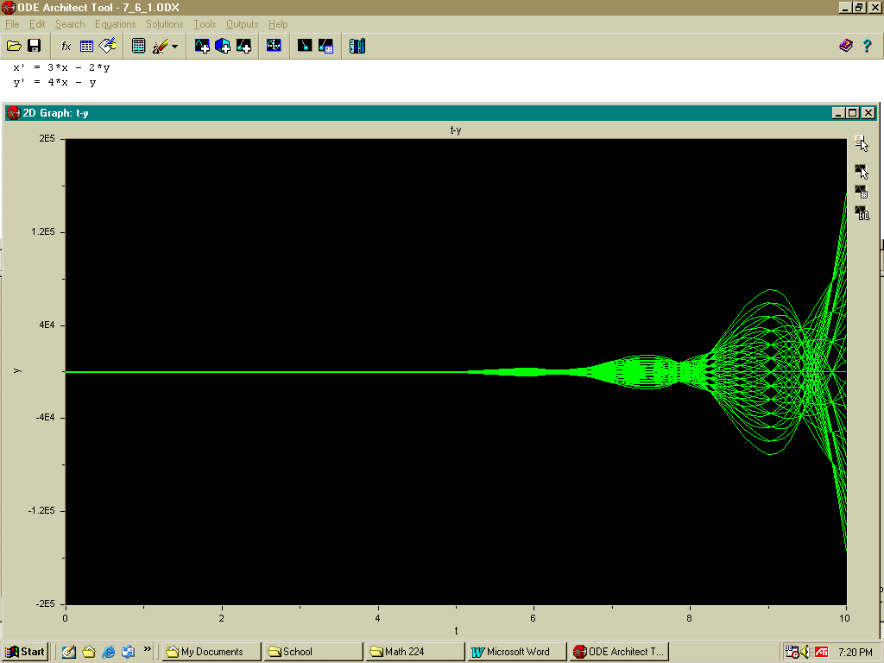Expand the eraser tool dropdown arrow
This screenshot has width=884, height=663.
pyautogui.click(x=174, y=47)
